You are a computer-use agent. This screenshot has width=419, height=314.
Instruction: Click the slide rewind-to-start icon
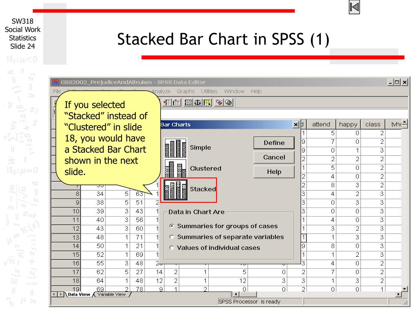pos(354,7)
